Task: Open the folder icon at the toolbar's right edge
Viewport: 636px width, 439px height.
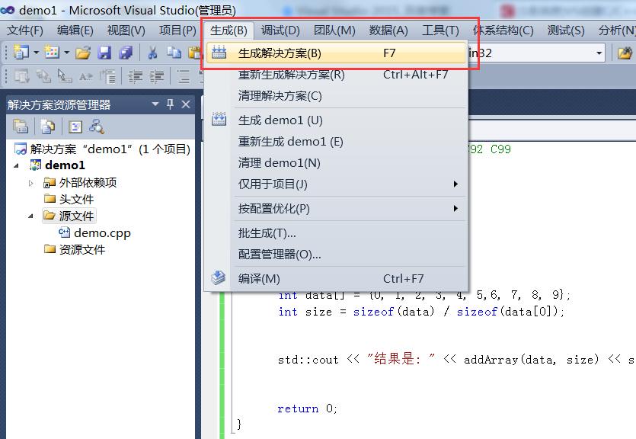Action: 625,53
